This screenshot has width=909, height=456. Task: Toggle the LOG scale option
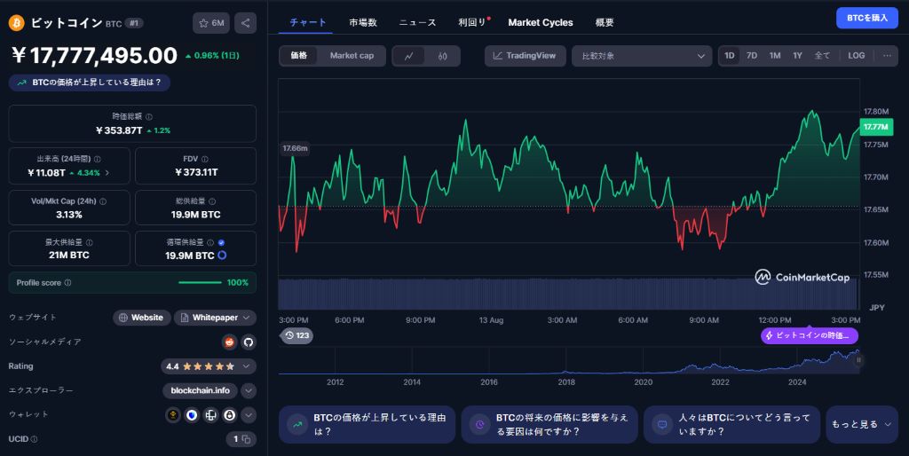click(857, 56)
